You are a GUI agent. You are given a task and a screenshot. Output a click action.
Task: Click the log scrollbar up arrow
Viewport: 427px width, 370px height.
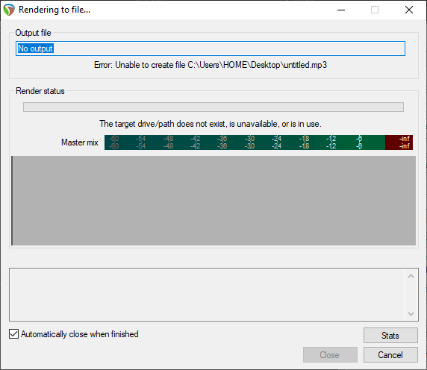(411, 277)
